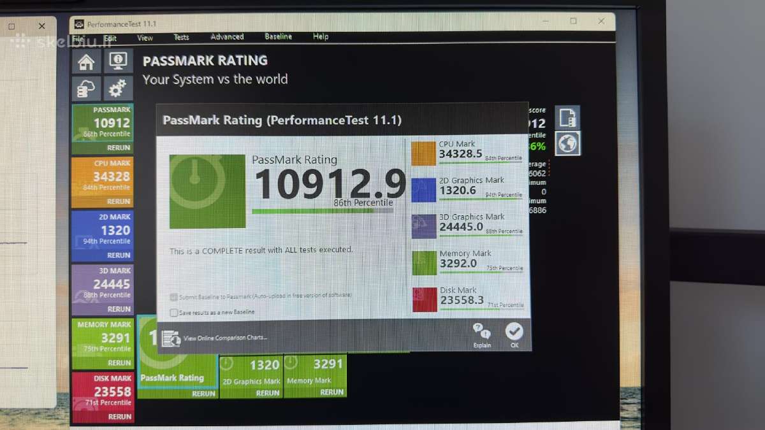The image size is (765, 430).
Task: Close the left background window
Action: [42, 26]
